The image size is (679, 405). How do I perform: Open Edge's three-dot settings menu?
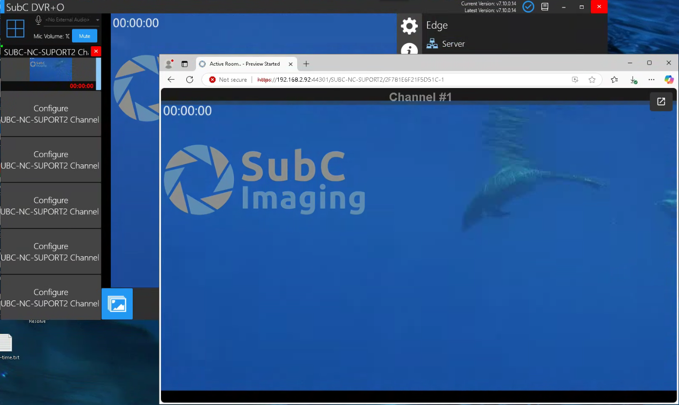[x=651, y=80]
